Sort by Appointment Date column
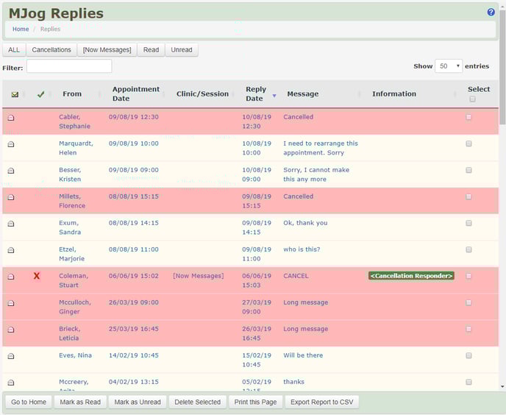 tap(135, 93)
